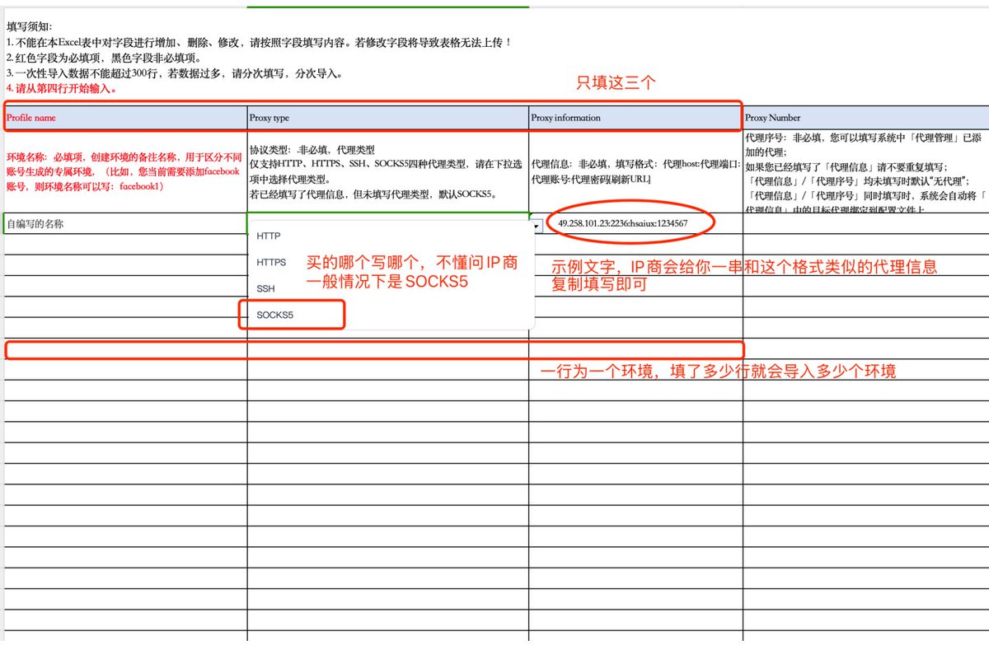
Task: Click the 代理序号 description cell
Action: tap(865, 171)
